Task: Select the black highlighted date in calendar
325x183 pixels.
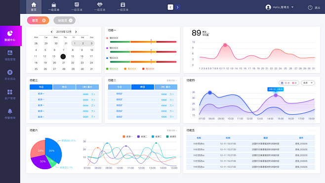Action: click(63, 56)
